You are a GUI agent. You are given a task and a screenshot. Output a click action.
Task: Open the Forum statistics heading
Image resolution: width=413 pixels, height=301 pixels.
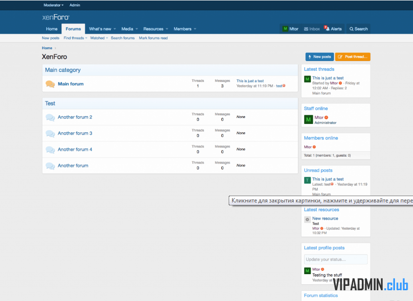coord(320,296)
